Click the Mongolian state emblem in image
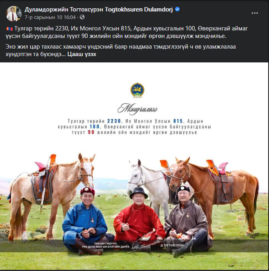 (x=137, y=90)
